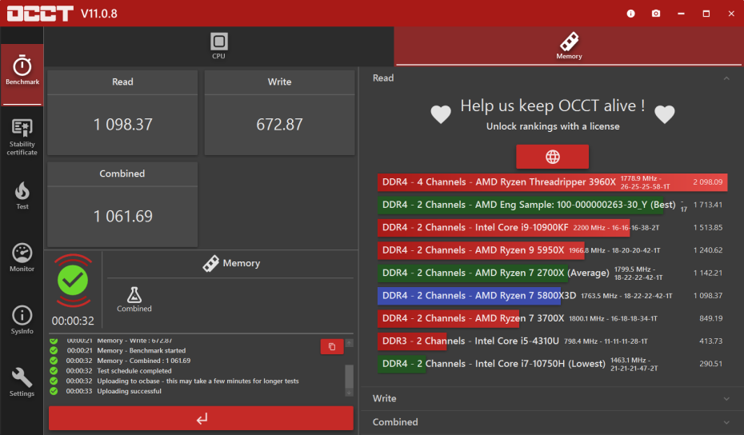Click 'Help us keep OCCT alive !' heading

pos(553,106)
